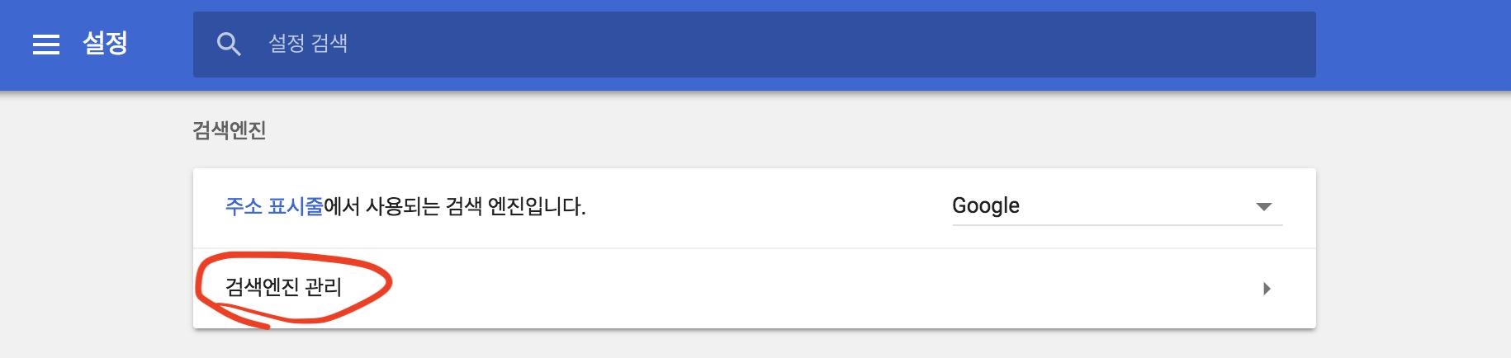Image resolution: width=1511 pixels, height=358 pixels.
Task: Open 검색엔진 관리 settings page
Action: (283, 287)
